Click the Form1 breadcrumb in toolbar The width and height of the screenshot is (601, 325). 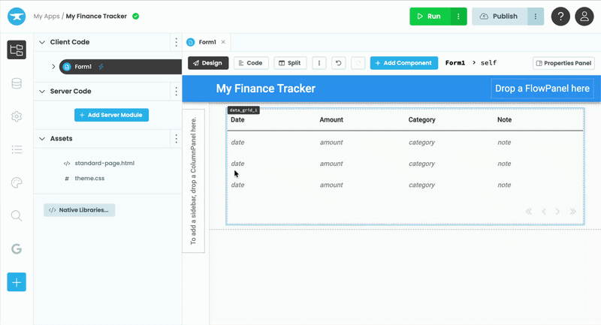pos(455,63)
